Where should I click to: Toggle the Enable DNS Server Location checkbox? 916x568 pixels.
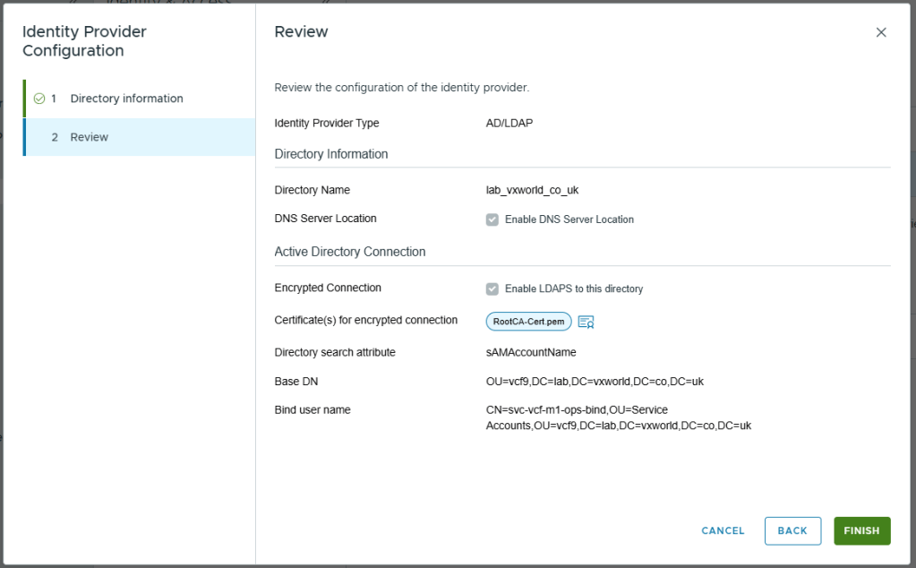[492, 219]
